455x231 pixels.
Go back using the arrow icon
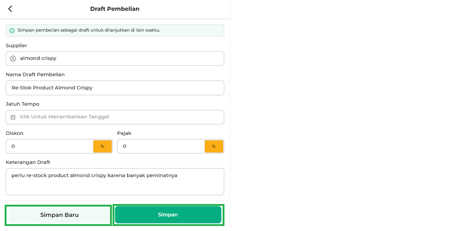tap(10, 9)
